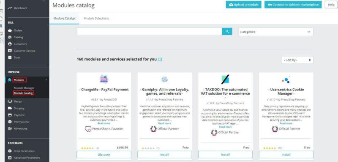Click Read more on TAXDOO card
This screenshot has width=338, height=162.
225,127
